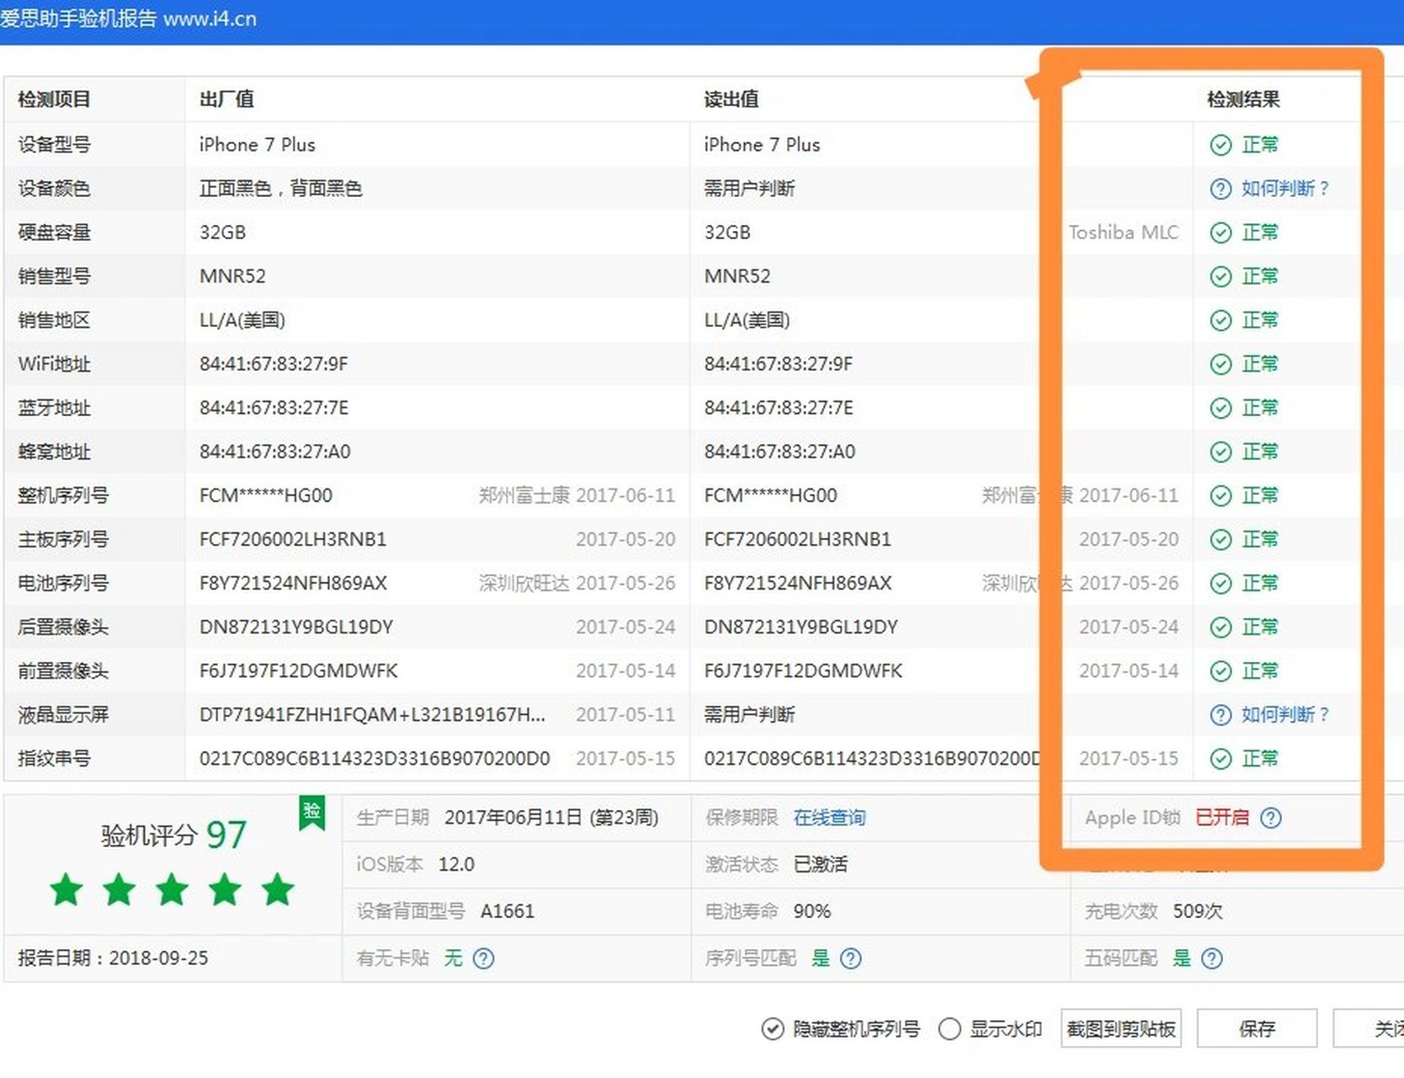The height and width of the screenshot is (1078, 1404).
Task: Click the 已开启 Apple ID lock status
Action: [x=1222, y=817]
